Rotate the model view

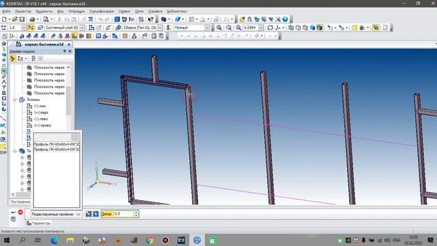[270, 27]
